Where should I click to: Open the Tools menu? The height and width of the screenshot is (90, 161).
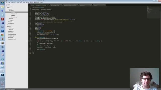(27, 3)
